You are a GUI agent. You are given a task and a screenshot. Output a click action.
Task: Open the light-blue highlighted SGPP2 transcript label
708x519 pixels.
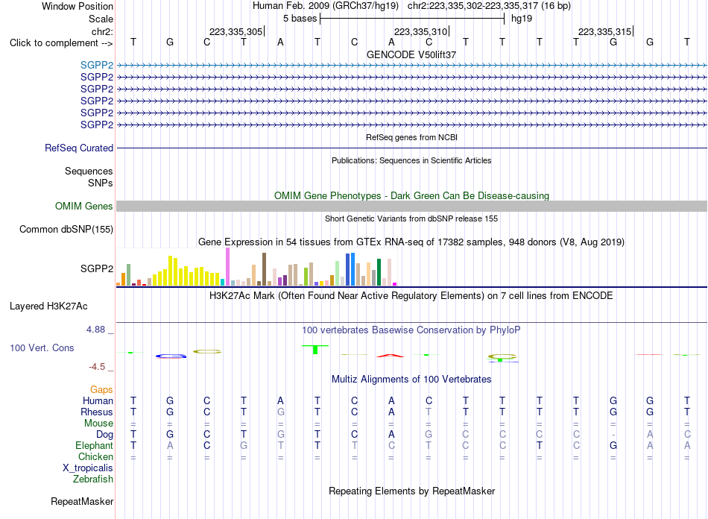[97, 65]
